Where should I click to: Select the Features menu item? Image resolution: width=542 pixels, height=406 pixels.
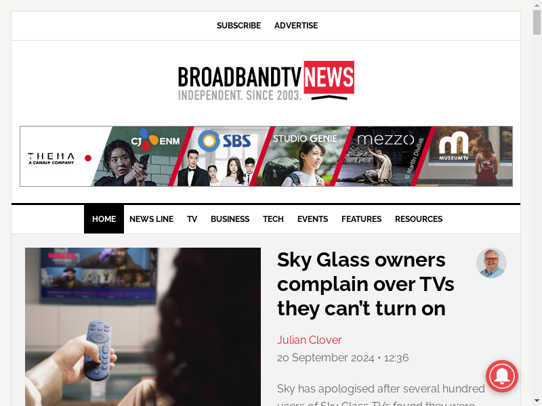tap(361, 219)
